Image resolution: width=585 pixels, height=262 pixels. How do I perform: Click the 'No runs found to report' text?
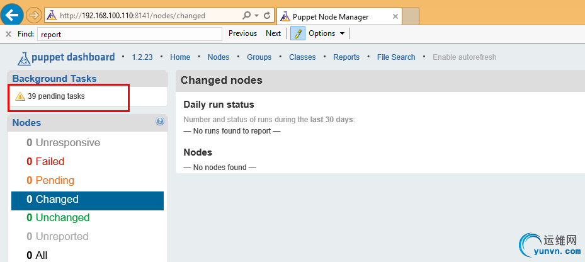tap(232, 131)
